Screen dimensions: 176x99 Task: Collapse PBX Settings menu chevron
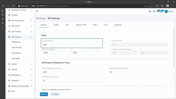(31, 37)
